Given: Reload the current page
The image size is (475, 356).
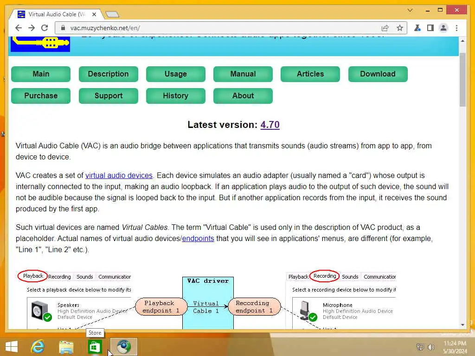Looking at the screenshot, I should click(x=45, y=28).
